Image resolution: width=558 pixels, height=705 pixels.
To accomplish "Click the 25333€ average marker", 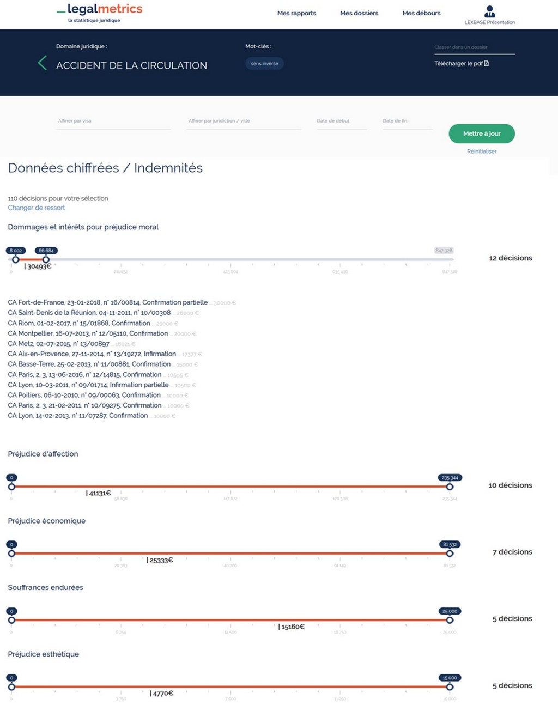I will tap(160, 560).
